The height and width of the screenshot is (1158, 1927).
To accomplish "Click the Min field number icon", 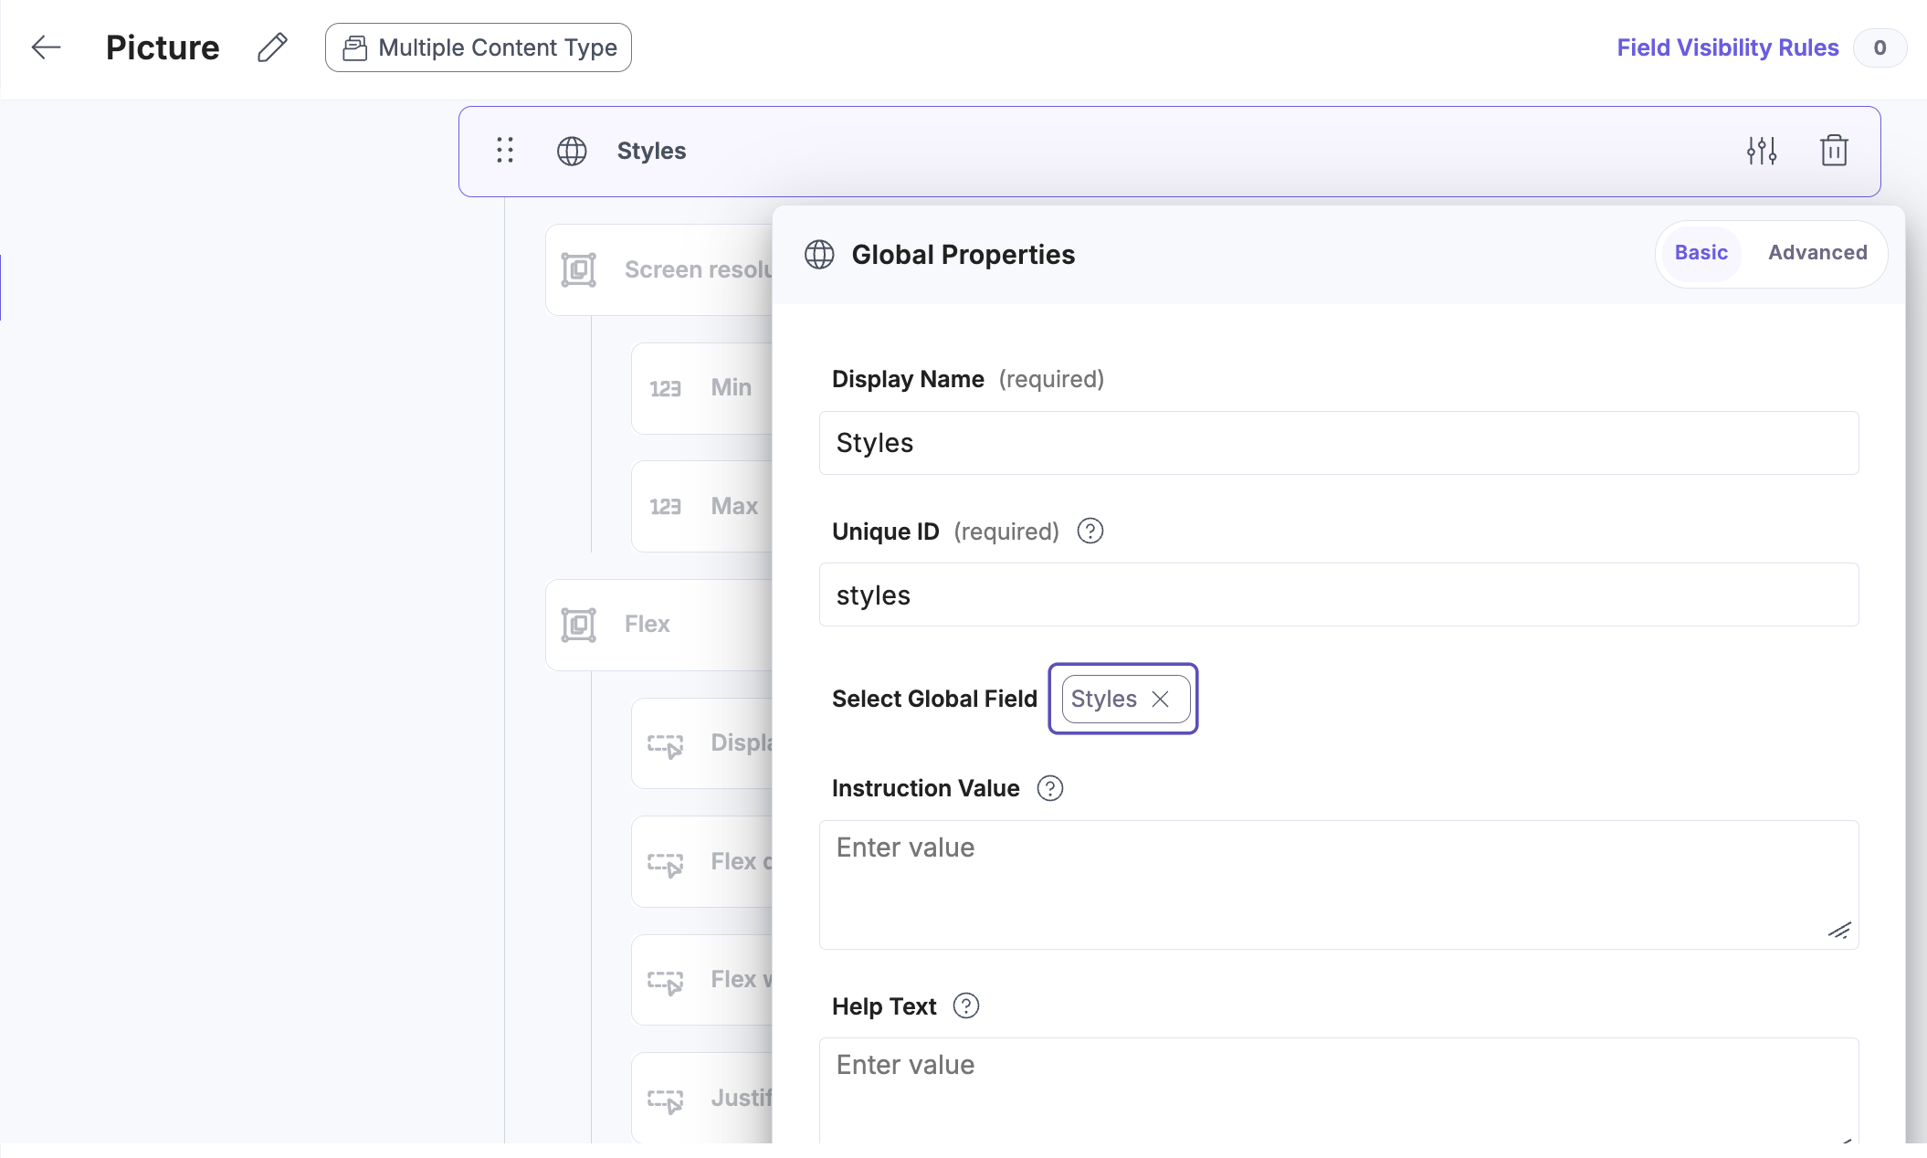I will [666, 389].
